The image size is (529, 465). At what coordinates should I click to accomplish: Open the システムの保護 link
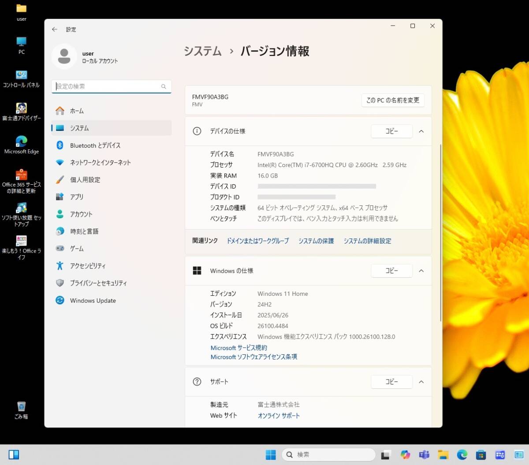click(316, 241)
